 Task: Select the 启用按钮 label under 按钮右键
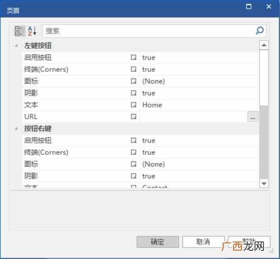37,140
